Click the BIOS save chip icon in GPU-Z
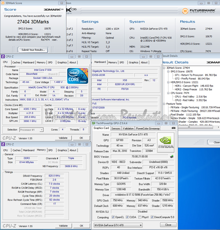Screen dimensions: 220x230 [x=172, y=157]
